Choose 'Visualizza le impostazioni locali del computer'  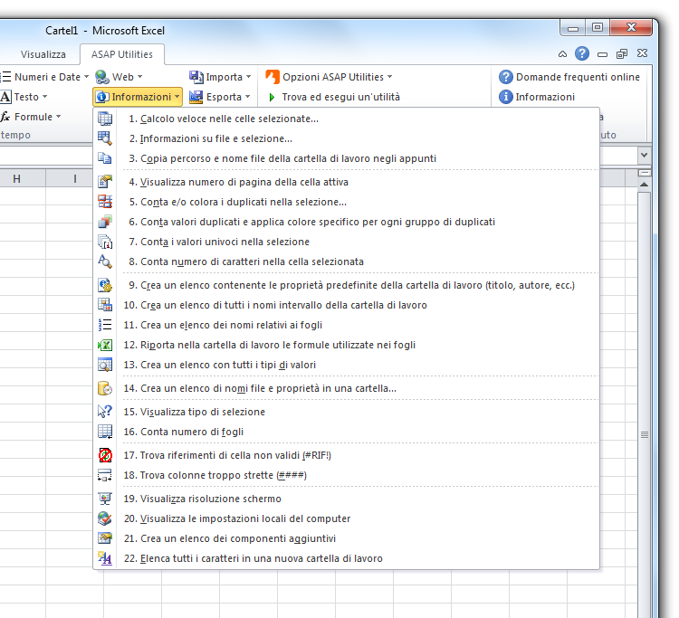click(x=347, y=518)
